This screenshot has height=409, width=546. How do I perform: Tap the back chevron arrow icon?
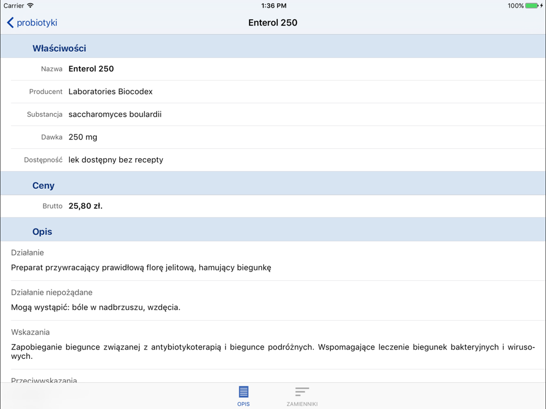tap(10, 22)
